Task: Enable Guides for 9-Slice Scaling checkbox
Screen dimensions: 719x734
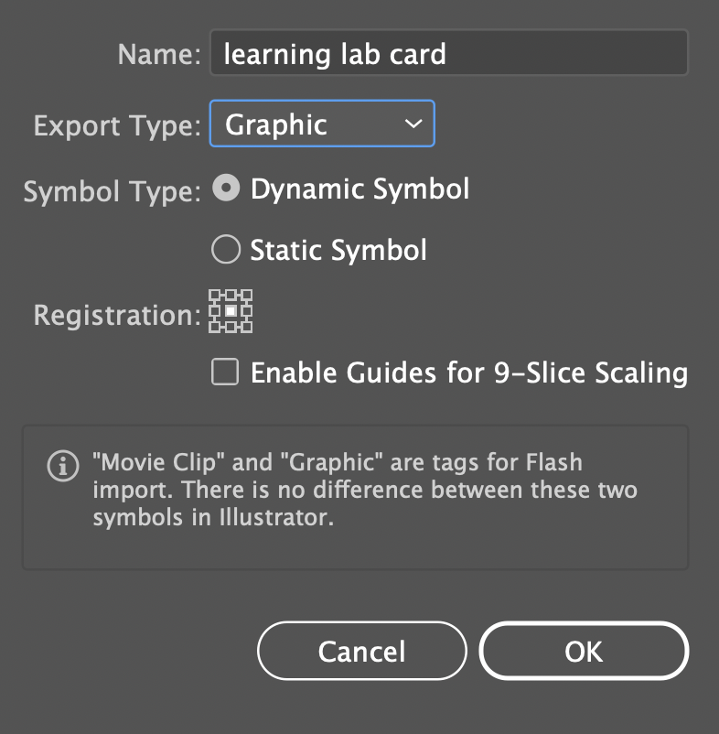Action: (226, 372)
